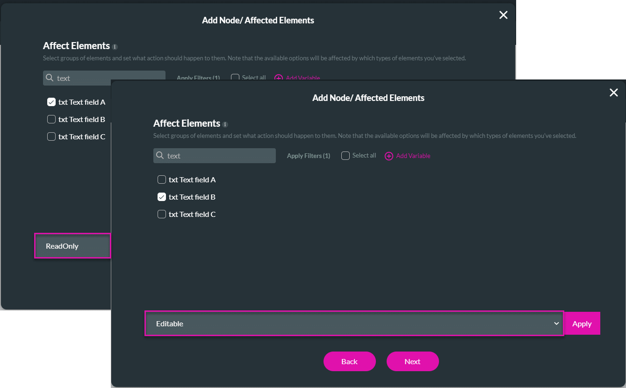
Task: Check the txt Text field C checkbox
Action: [x=161, y=214]
